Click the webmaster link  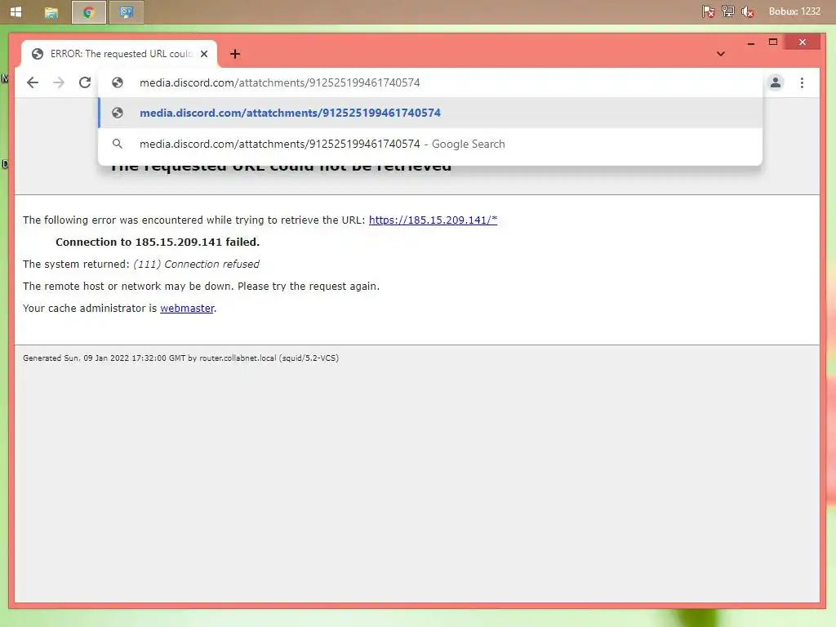(x=187, y=308)
